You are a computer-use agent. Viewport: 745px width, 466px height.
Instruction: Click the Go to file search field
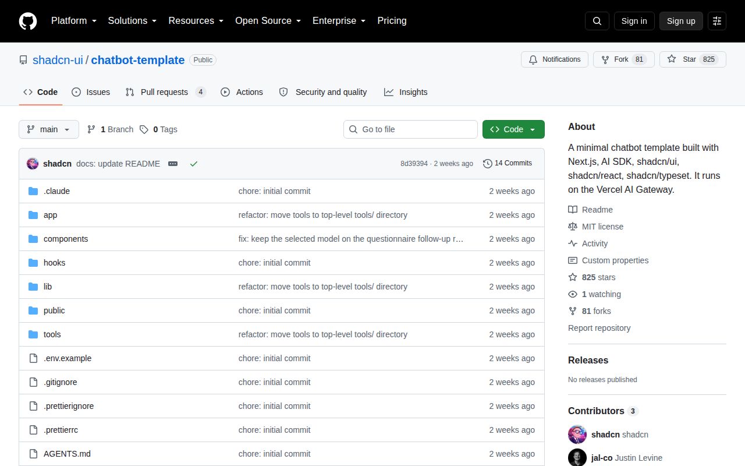(x=410, y=129)
